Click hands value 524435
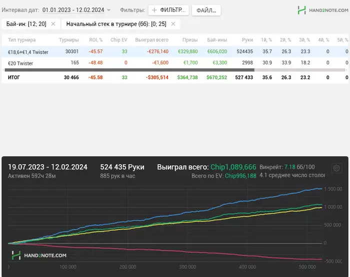Screen dimensions: 350x277 pos(245,51)
